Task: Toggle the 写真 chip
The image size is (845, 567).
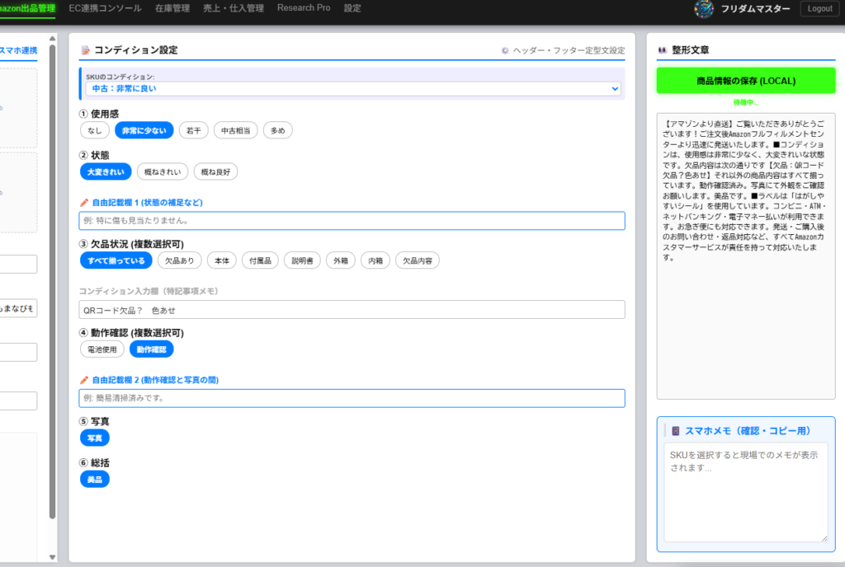Action: 95,438
